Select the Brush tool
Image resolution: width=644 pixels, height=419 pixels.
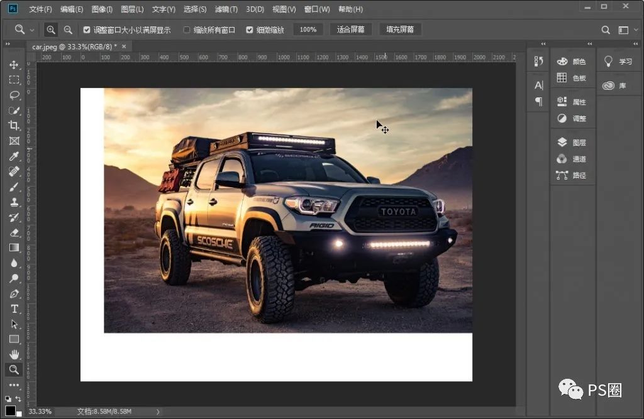click(x=14, y=187)
